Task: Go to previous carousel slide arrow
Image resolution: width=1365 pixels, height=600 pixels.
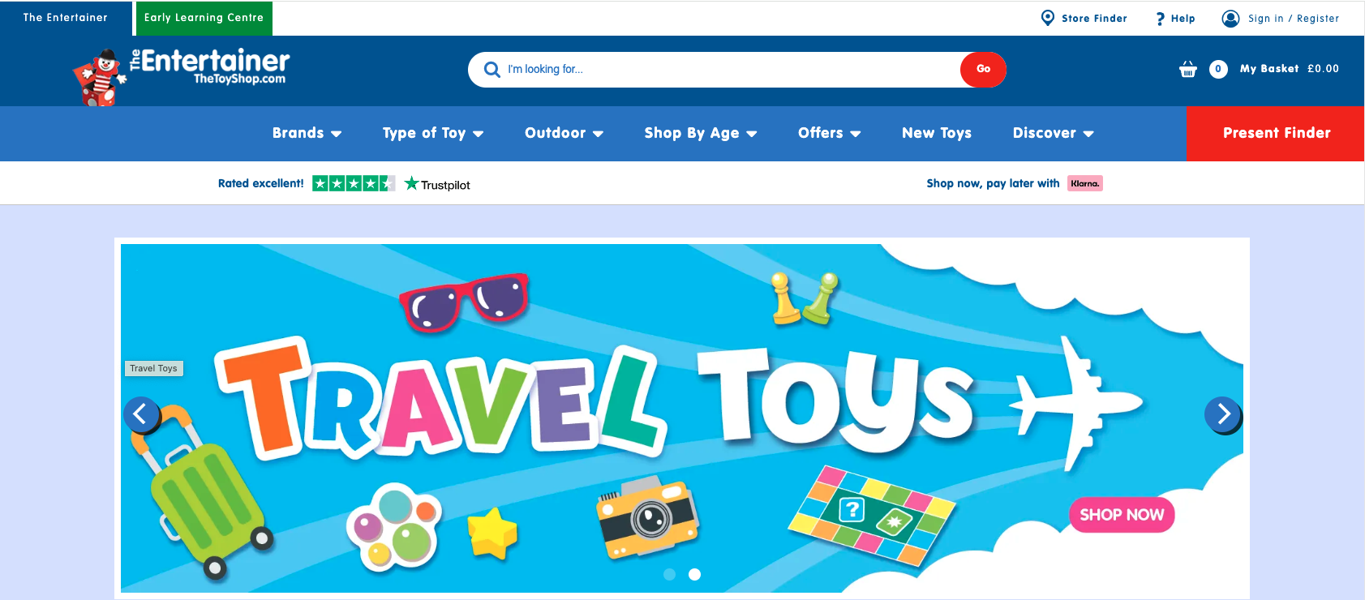Action: point(141,414)
